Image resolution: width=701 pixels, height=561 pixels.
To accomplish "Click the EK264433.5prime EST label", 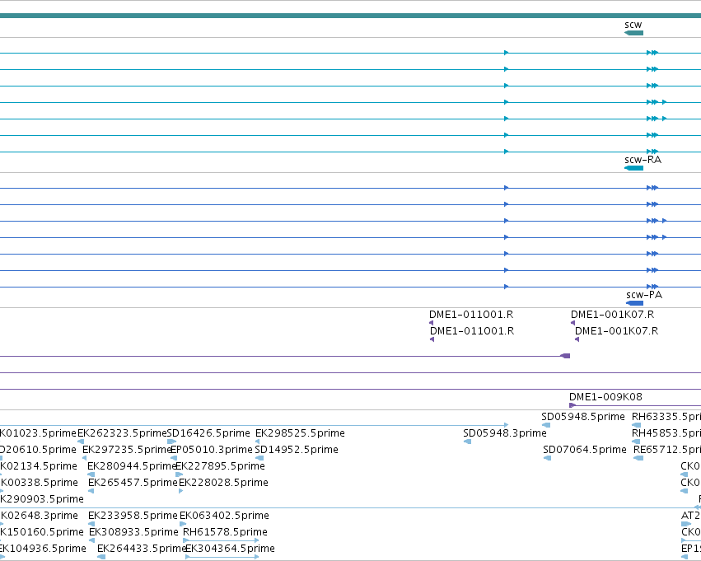I will (x=142, y=549).
